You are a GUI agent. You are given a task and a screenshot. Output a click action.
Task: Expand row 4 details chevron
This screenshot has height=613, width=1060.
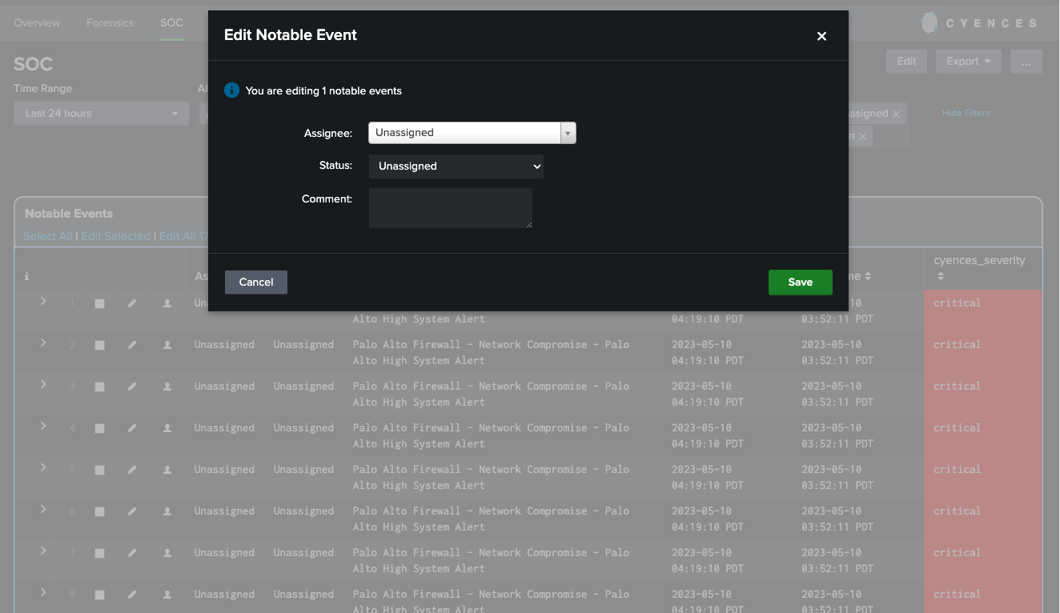(x=43, y=426)
